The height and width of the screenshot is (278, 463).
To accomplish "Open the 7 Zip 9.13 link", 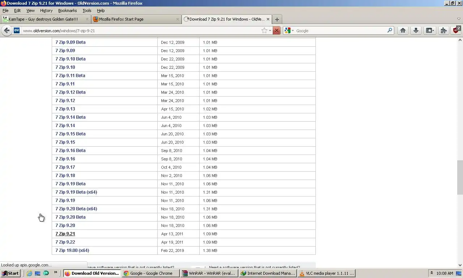I will 65,109.
